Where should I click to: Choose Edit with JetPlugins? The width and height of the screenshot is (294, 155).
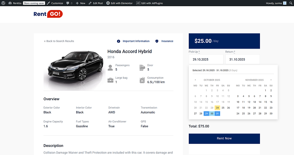point(149,3)
